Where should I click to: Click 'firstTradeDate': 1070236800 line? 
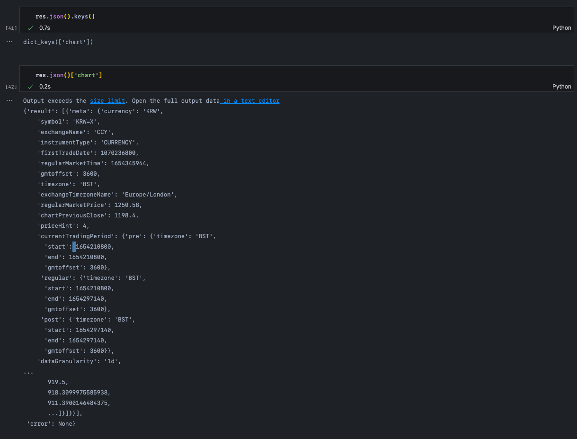pos(88,153)
